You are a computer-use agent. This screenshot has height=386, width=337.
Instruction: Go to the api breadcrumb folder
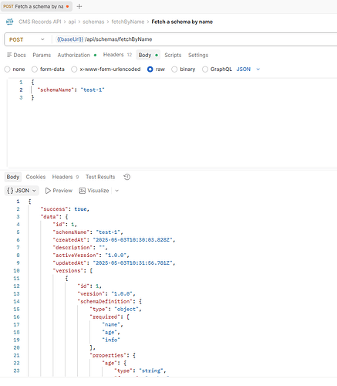tap(72, 22)
